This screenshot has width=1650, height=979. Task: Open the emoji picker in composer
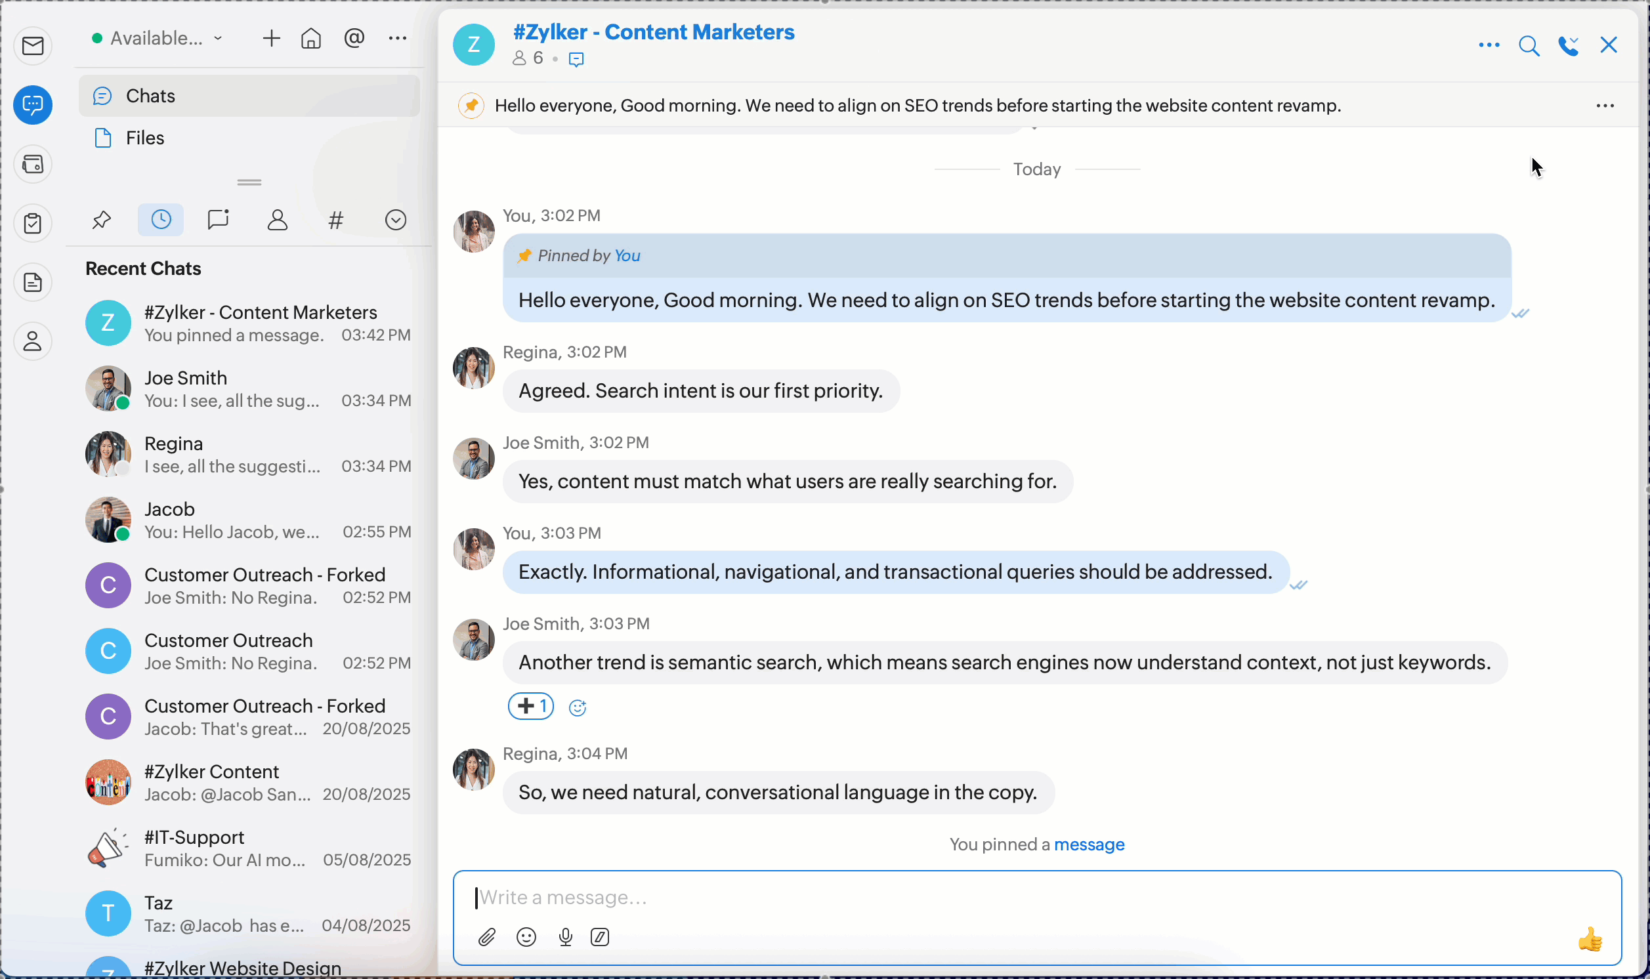click(526, 937)
